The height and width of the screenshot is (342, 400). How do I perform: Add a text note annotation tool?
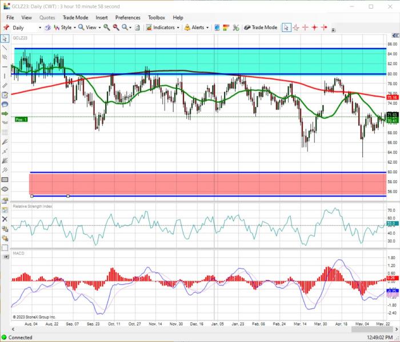pyautogui.click(x=5, y=95)
